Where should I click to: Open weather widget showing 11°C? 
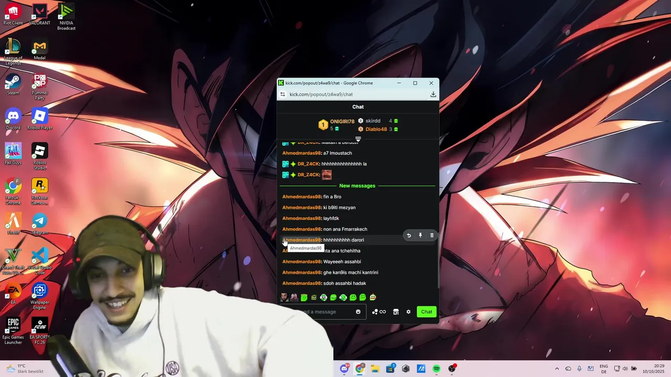pos(25,369)
